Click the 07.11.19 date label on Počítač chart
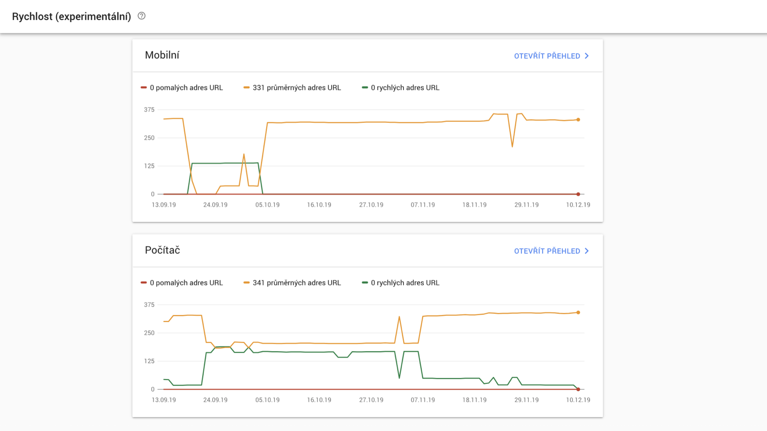767x431 pixels. 423,400
